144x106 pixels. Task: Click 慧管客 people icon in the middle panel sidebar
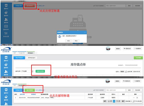[x=6, y=71]
